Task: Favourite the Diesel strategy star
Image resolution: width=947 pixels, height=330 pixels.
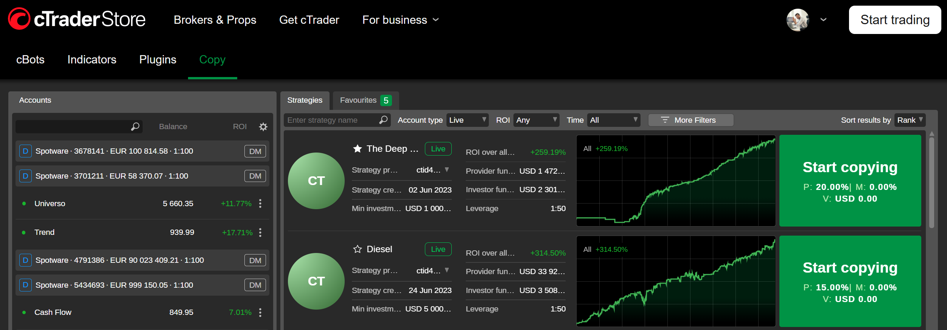Action: tap(357, 249)
